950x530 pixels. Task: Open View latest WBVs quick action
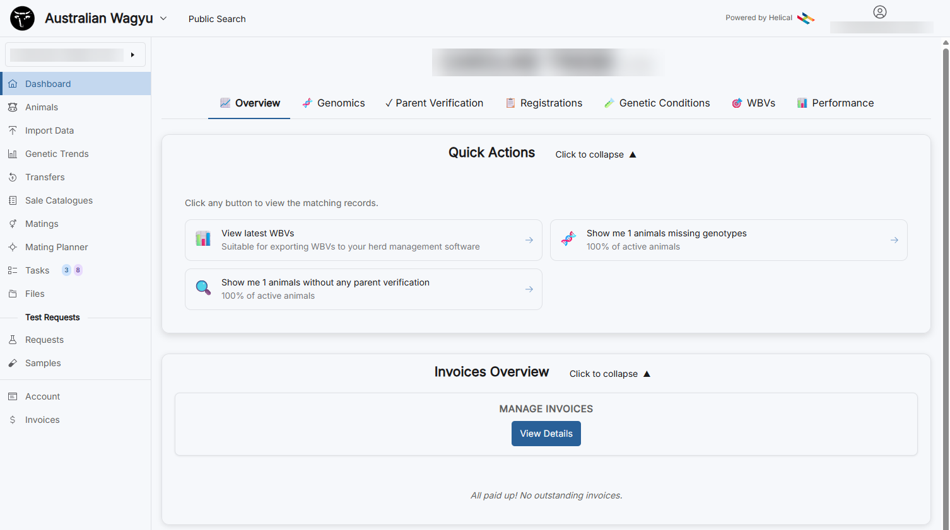[363, 240]
